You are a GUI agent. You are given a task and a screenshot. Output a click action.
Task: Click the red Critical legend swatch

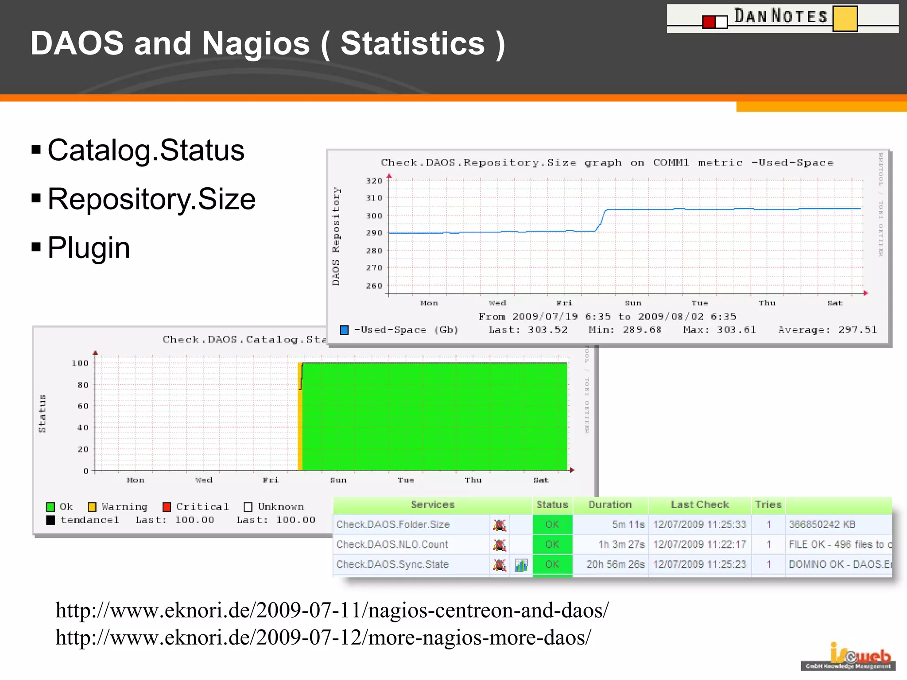pyautogui.click(x=167, y=506)
